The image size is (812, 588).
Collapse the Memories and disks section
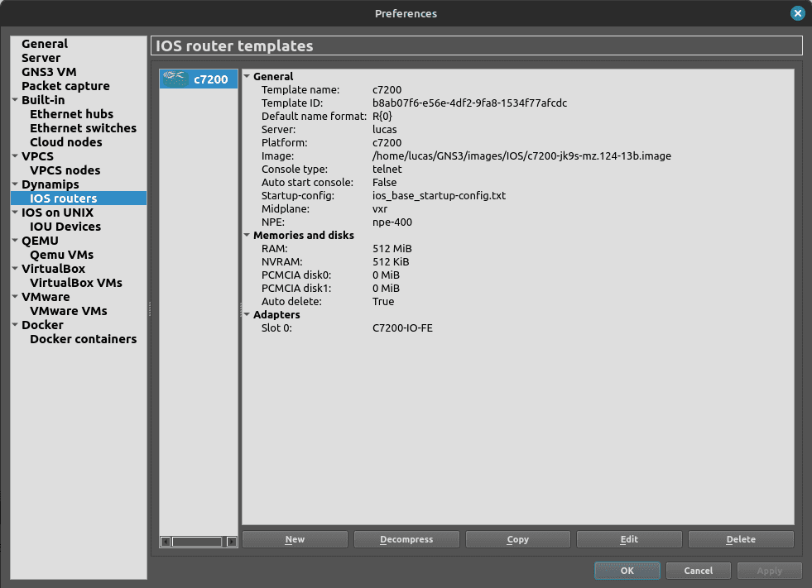coord(247,236)
